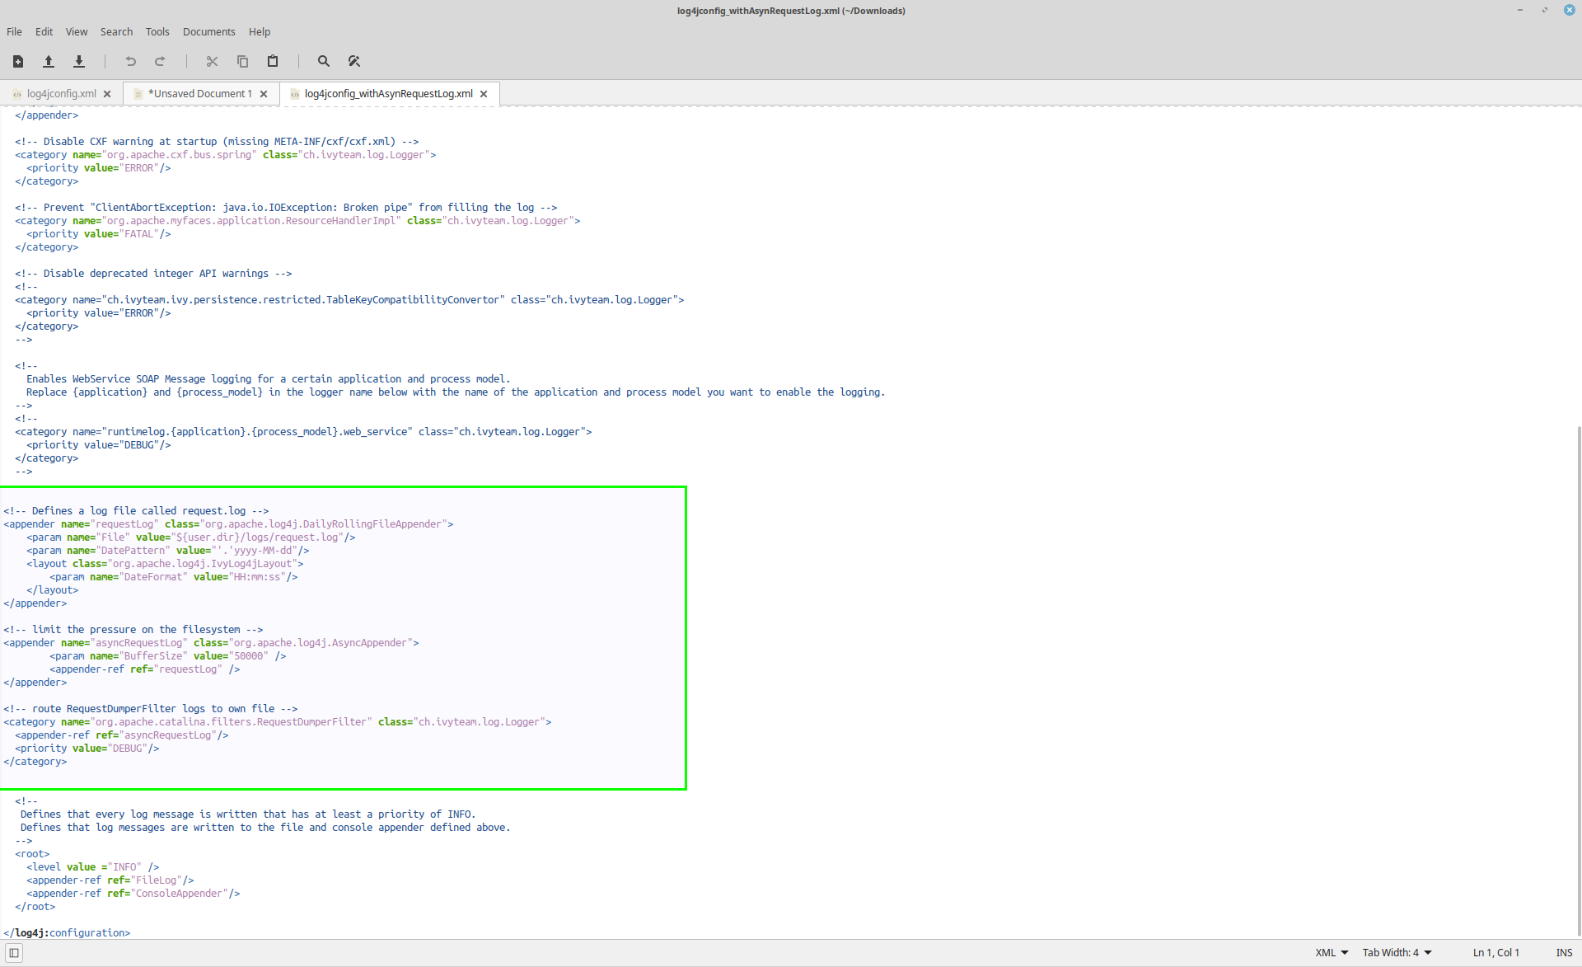Click the RequestDumperFilter category line

point(278,722)
